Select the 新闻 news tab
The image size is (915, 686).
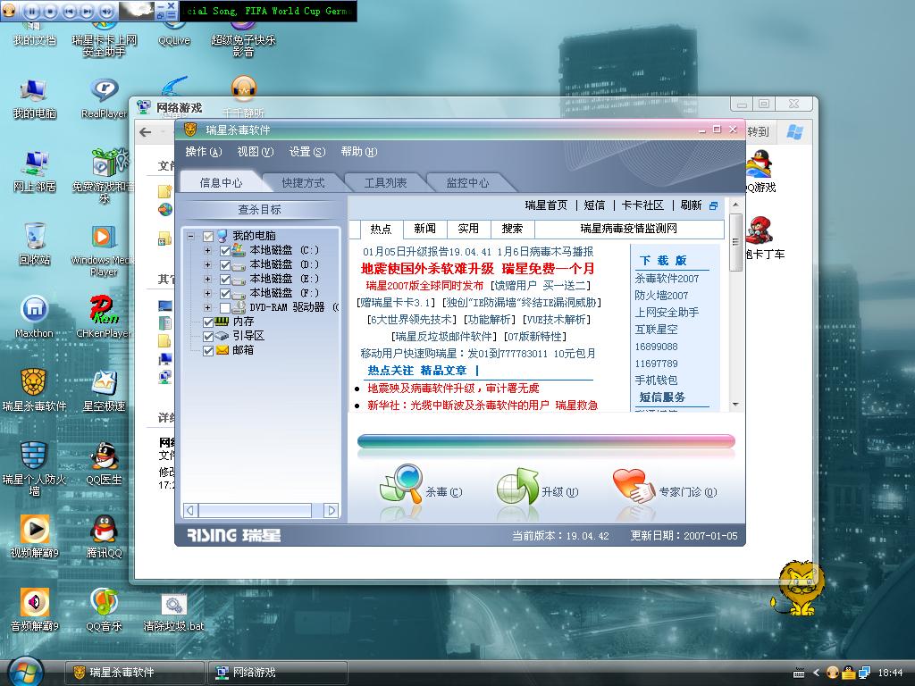[x=424, y=229]
